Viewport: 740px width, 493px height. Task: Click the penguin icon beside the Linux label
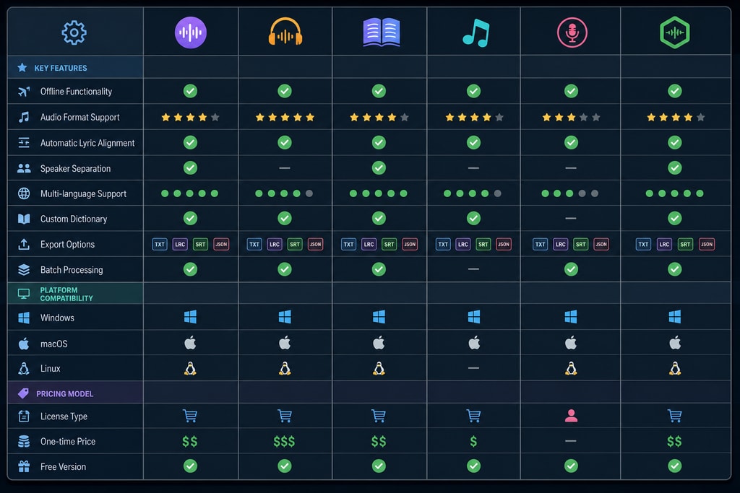[x=24, y=368]
